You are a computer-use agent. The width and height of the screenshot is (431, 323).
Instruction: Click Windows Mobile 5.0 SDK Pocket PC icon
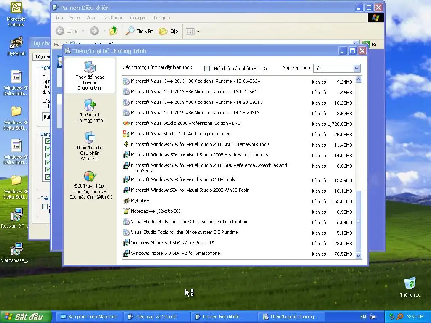point(126,243)
